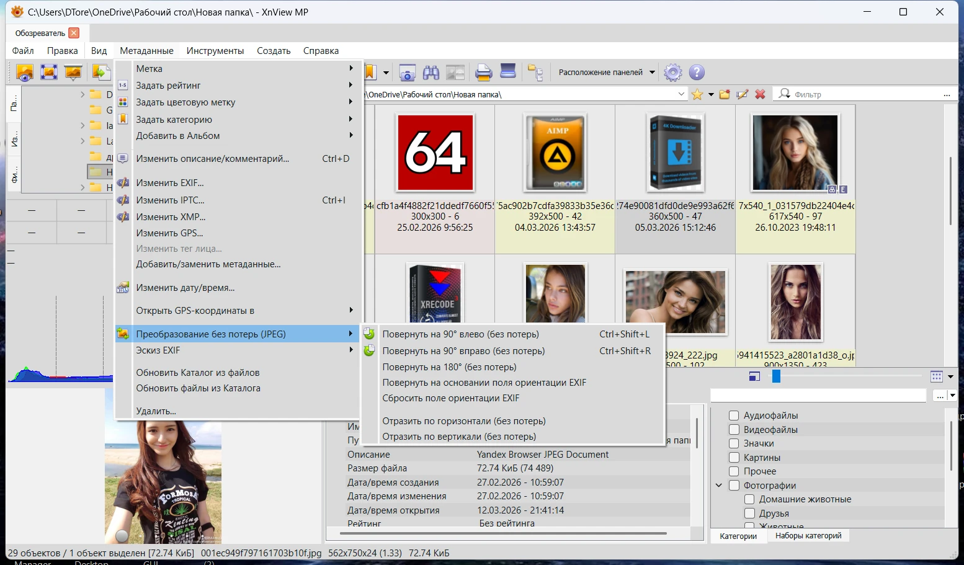The image size is (964, 565).
Task: Close the Обозреватель tab
Action: [x=74, y=33]
